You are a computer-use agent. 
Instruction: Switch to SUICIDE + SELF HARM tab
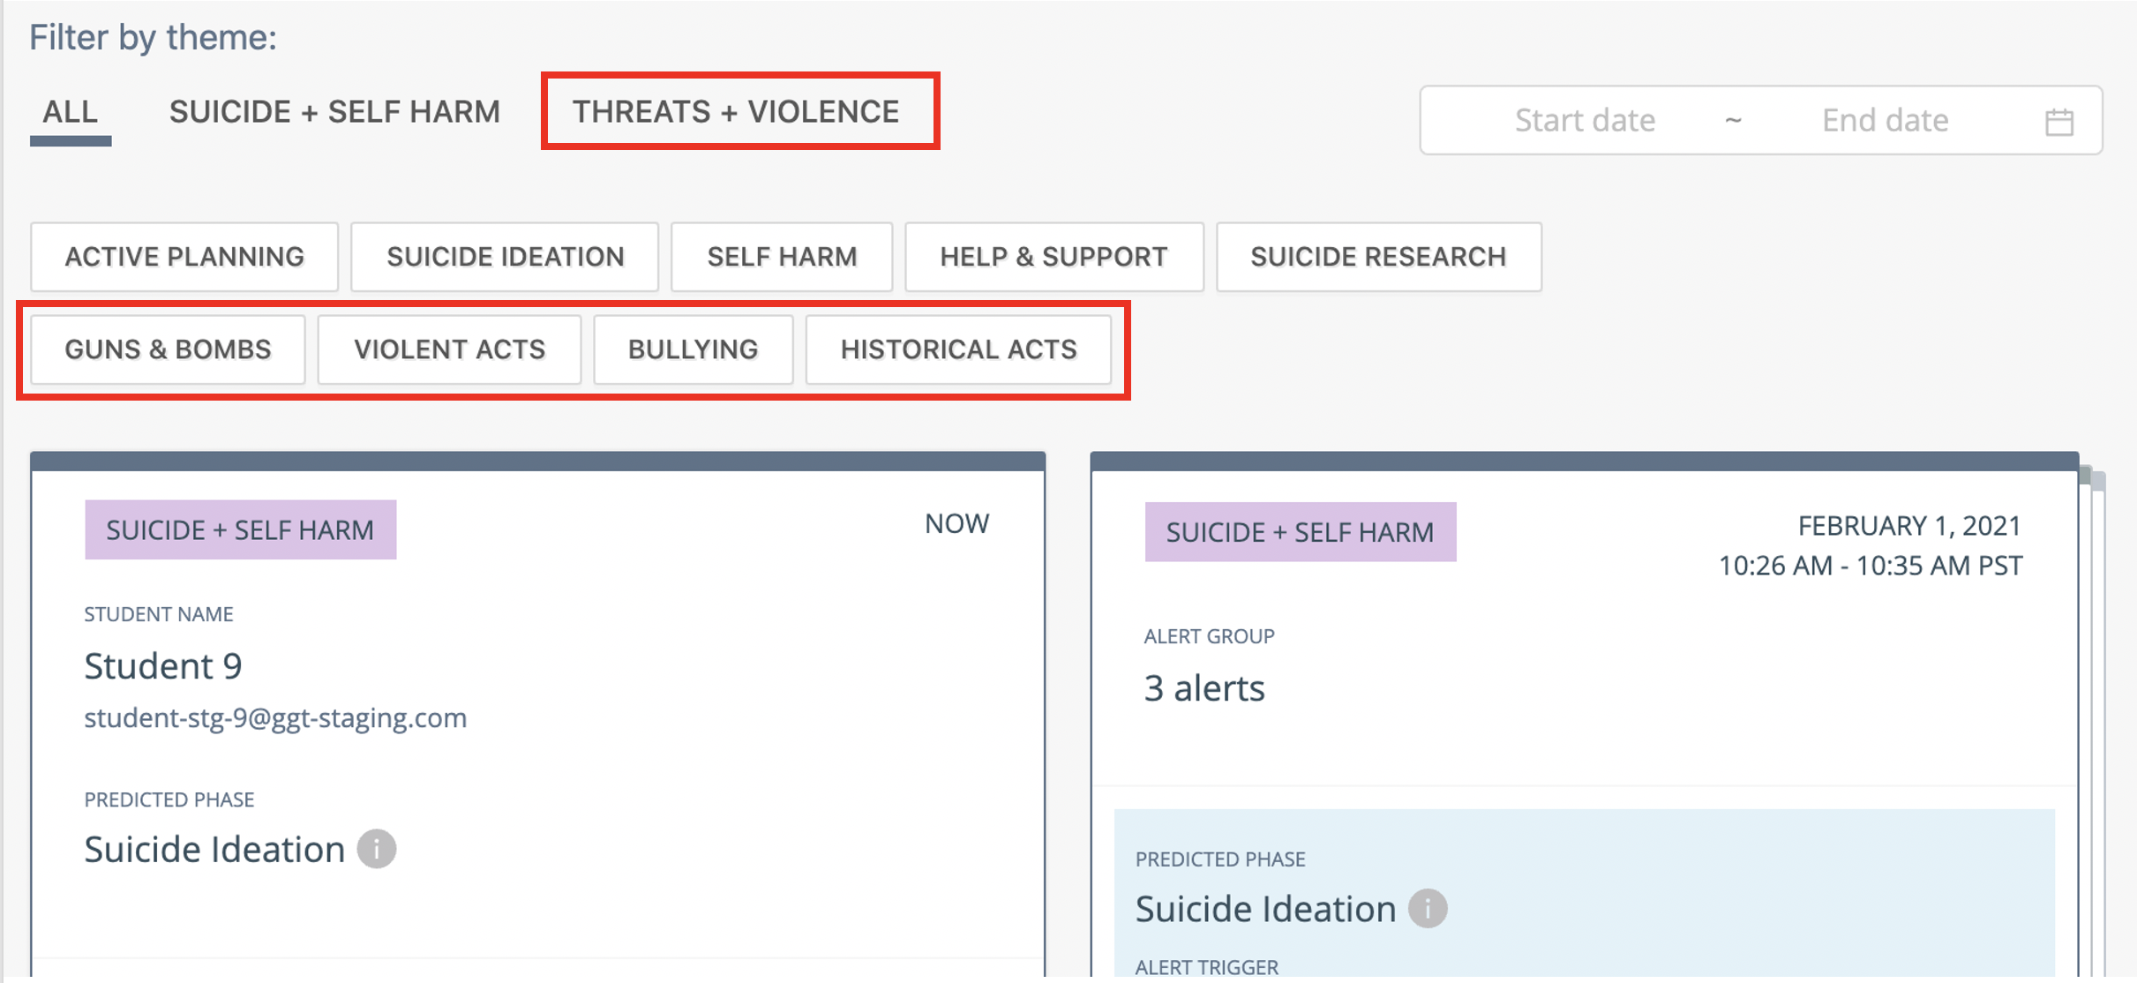(x=334, y=112)
